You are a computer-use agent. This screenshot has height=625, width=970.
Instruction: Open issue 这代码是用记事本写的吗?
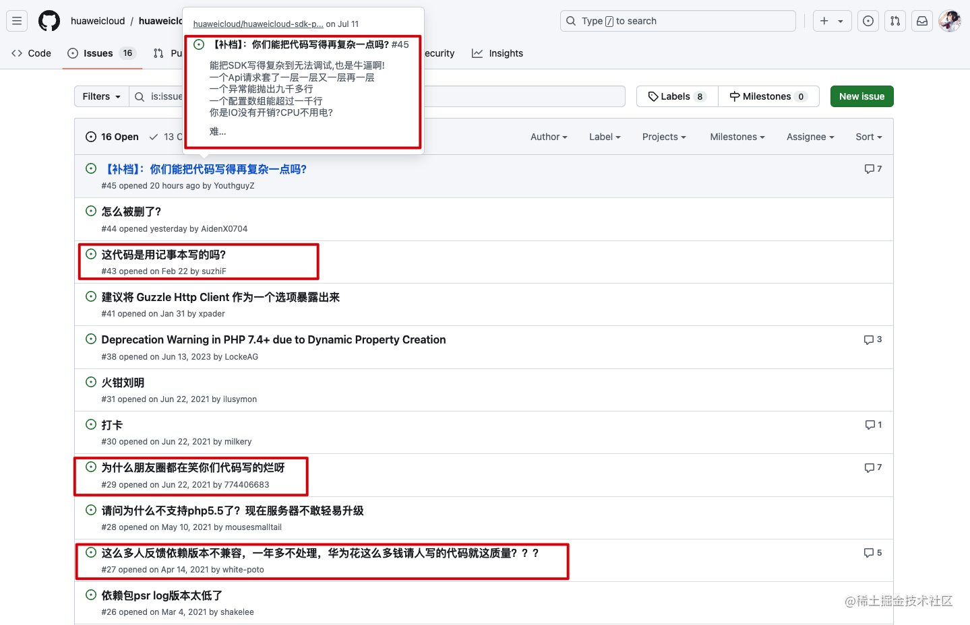pyautogui.click(x=164, y=255)
